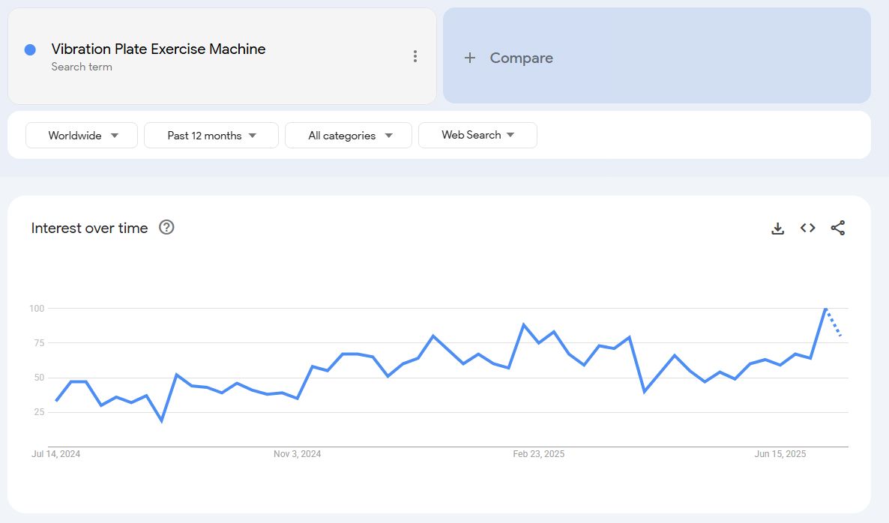Expand the All categories dropdown
Image resolution: width=889 pixels, height=523 pixels.
(x=349, y=136)
